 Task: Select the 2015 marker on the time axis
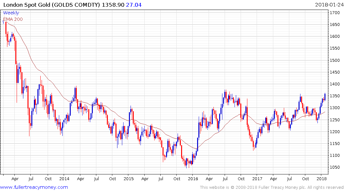click(x=129, y=179)
